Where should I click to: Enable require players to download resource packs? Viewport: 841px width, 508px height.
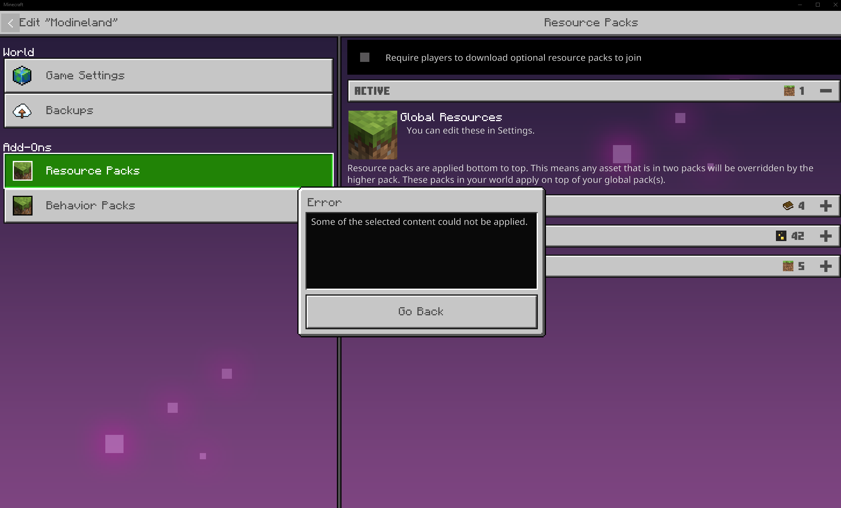365,58
